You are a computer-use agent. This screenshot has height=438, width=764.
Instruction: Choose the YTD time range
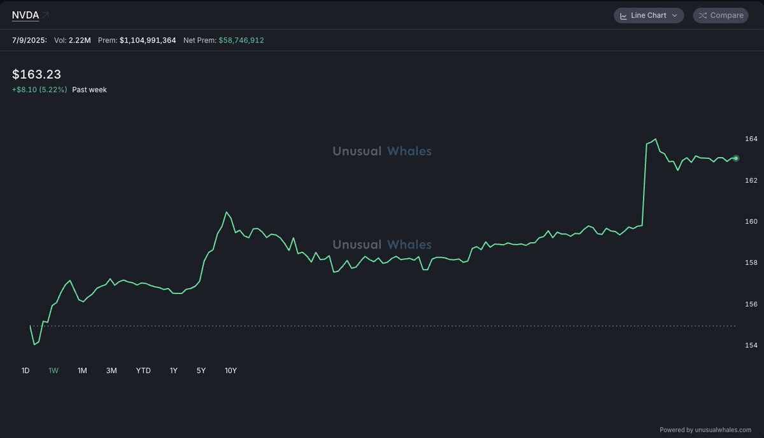pos(143,371)
